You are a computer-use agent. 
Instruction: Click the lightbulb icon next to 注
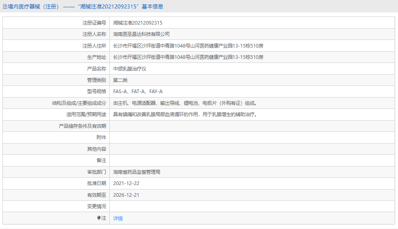click(99, 218)
